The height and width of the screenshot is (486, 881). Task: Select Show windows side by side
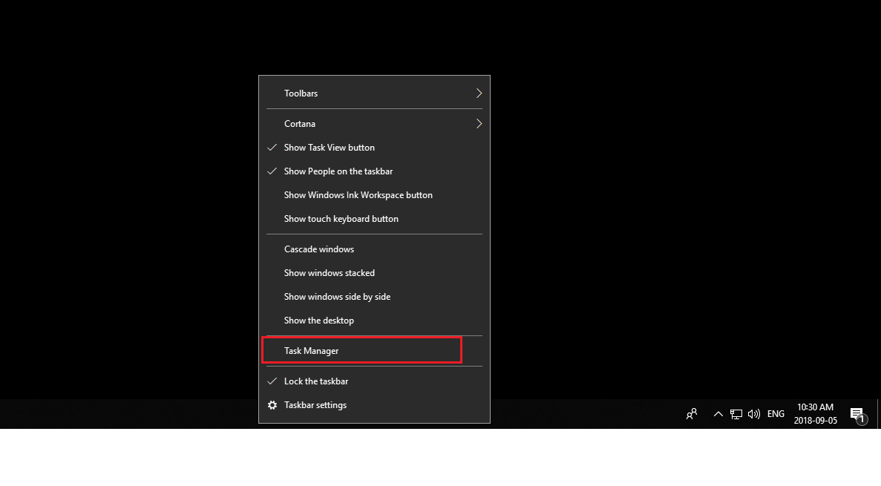(374, 297)
